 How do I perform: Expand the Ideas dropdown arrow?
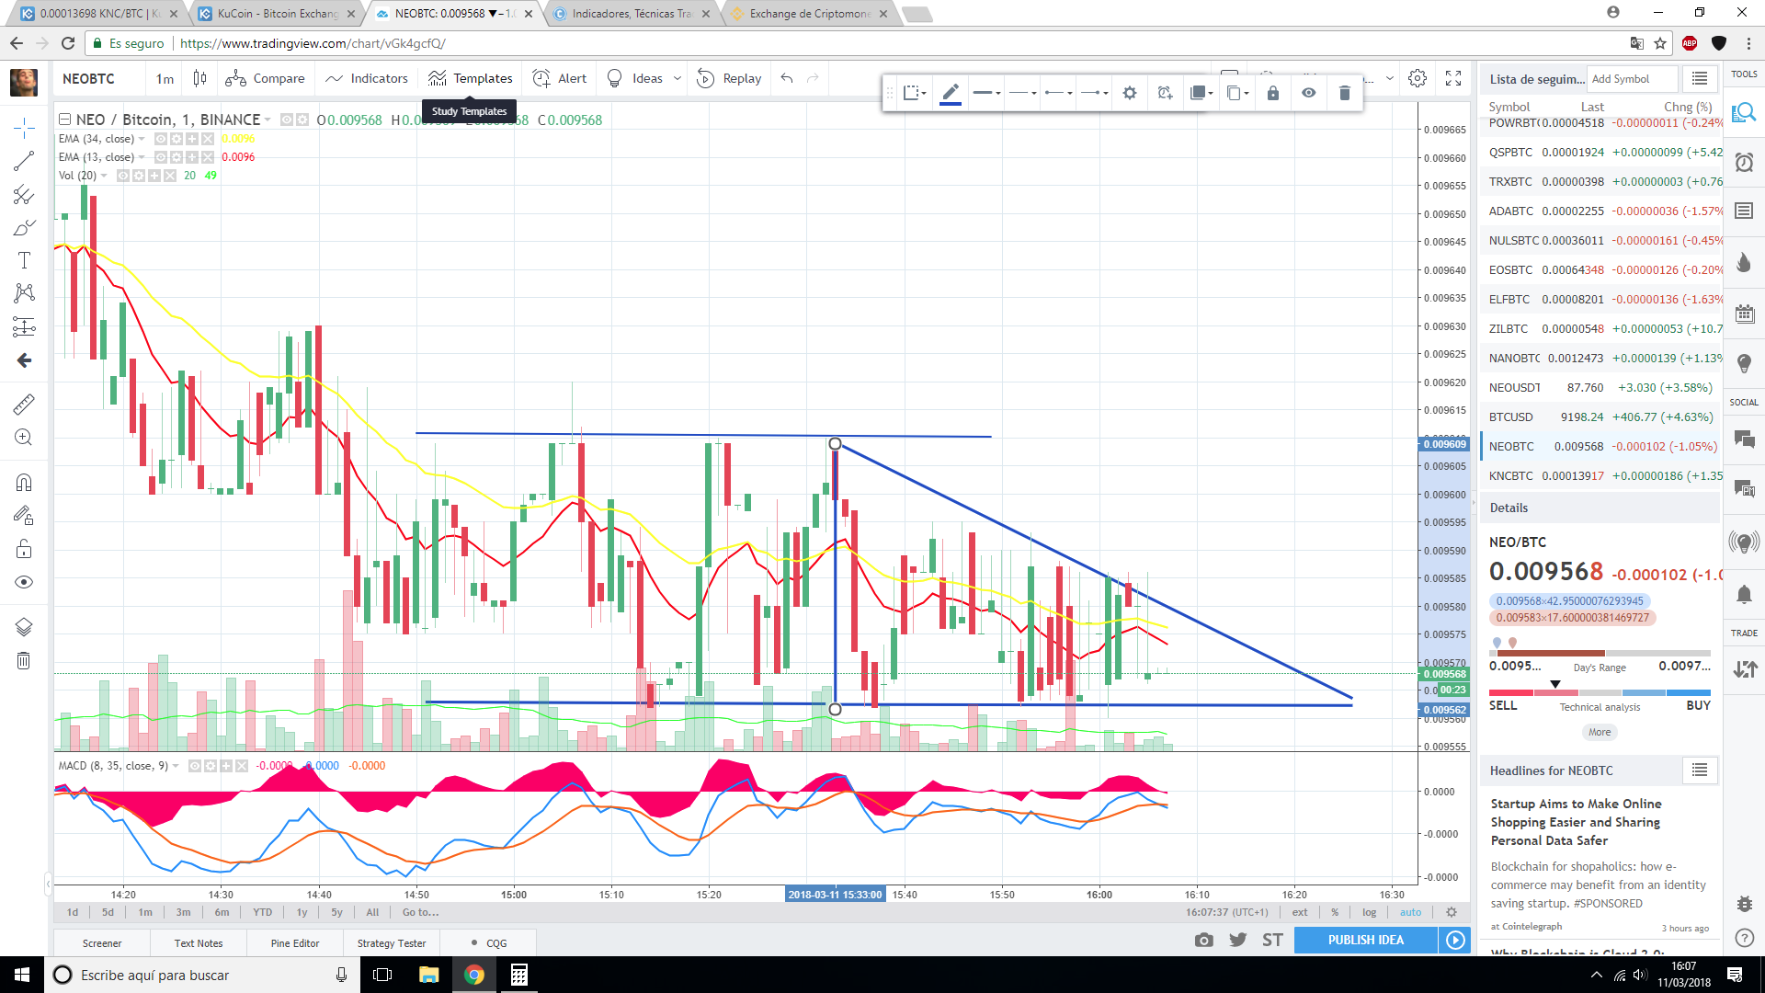pos(678,78)
